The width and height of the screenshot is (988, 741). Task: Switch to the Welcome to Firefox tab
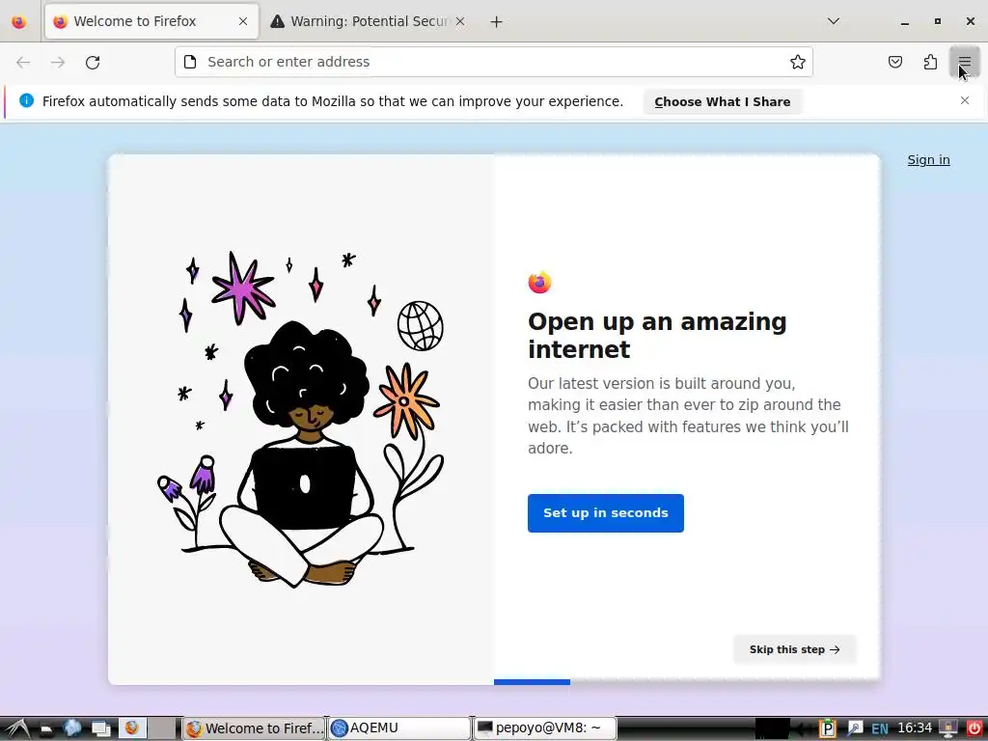(151, 21)
